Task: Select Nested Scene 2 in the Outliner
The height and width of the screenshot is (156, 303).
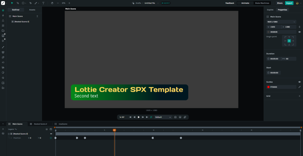Action: point(22,22)
